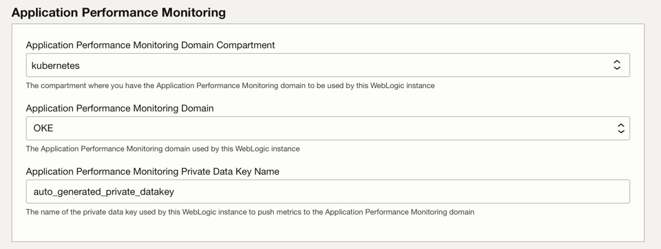Click blank middle of kubernetes dropdown
The height and width of the screenshot is (249, 661).
[x=337, y=65]
